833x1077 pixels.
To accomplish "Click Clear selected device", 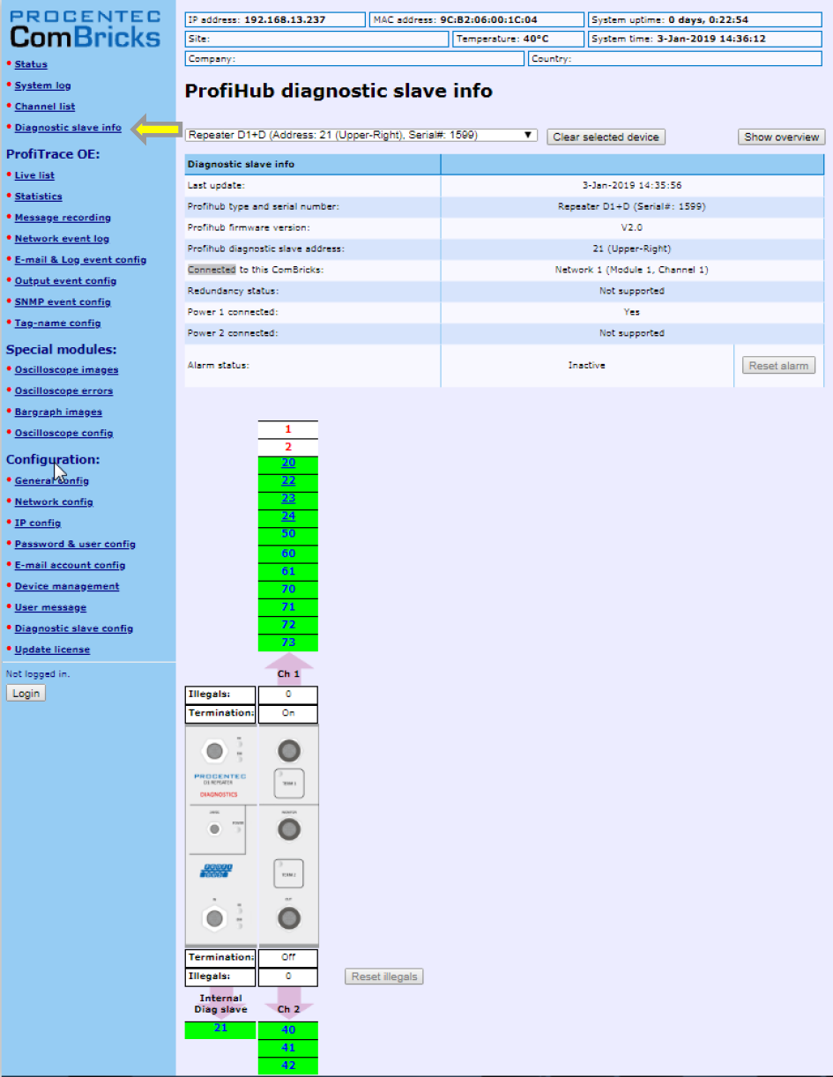I will pyautogui.click(x=606, y=137).
